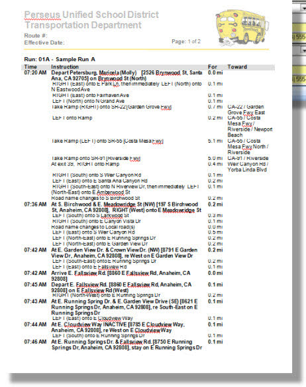
Task: Click the 0.4 mi distance value
Action: tap(215, 164)
